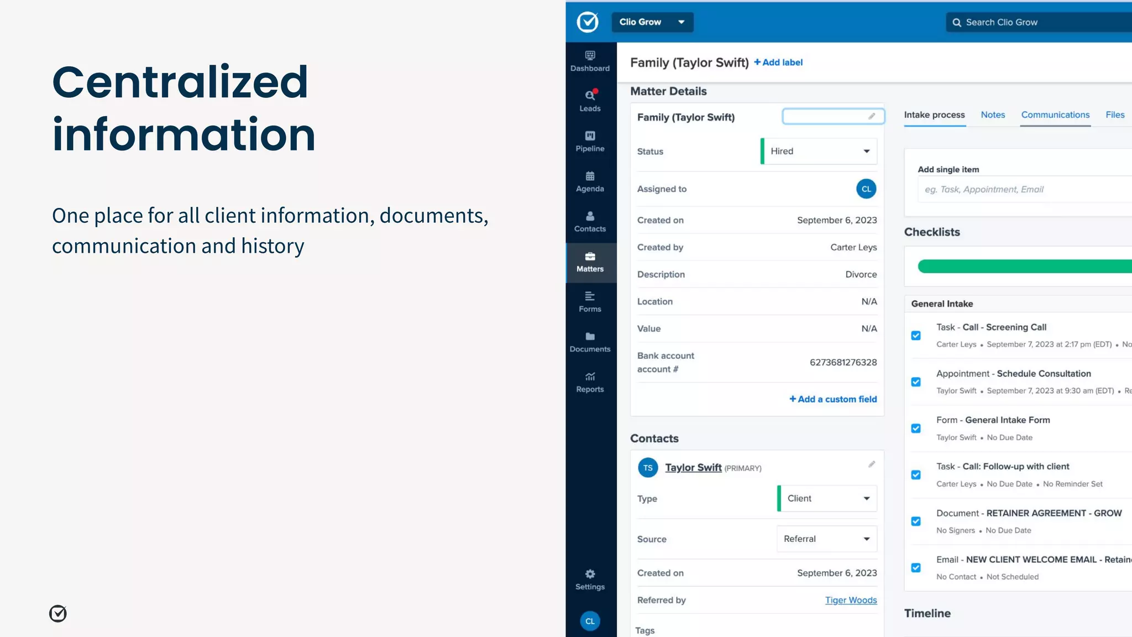Uncheck Document RETAINER AGREEMENT - GROW
Image resolution: width=1132 pixels, height=637 pixels.
click(x=916, y=521)
